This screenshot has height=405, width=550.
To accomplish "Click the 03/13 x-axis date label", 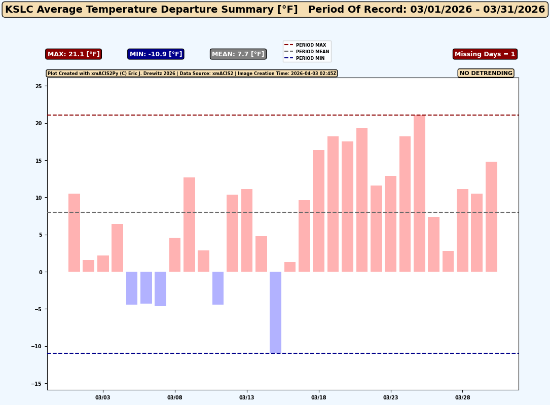I will (x=246, y=397).
